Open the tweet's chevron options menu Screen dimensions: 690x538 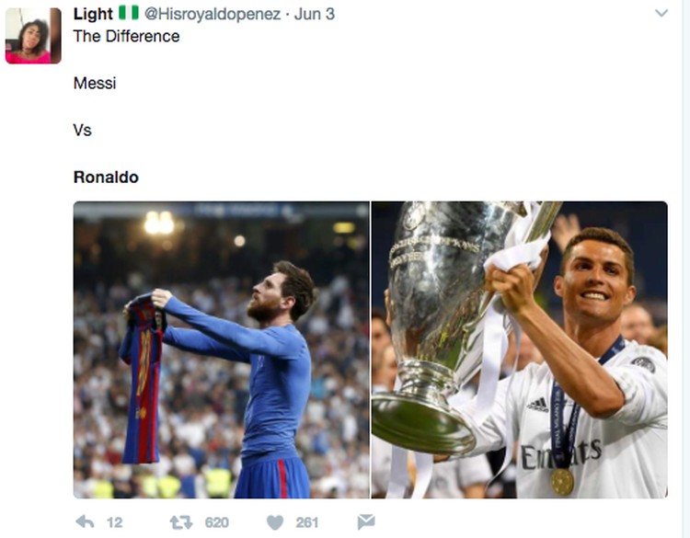coord(661,14)
